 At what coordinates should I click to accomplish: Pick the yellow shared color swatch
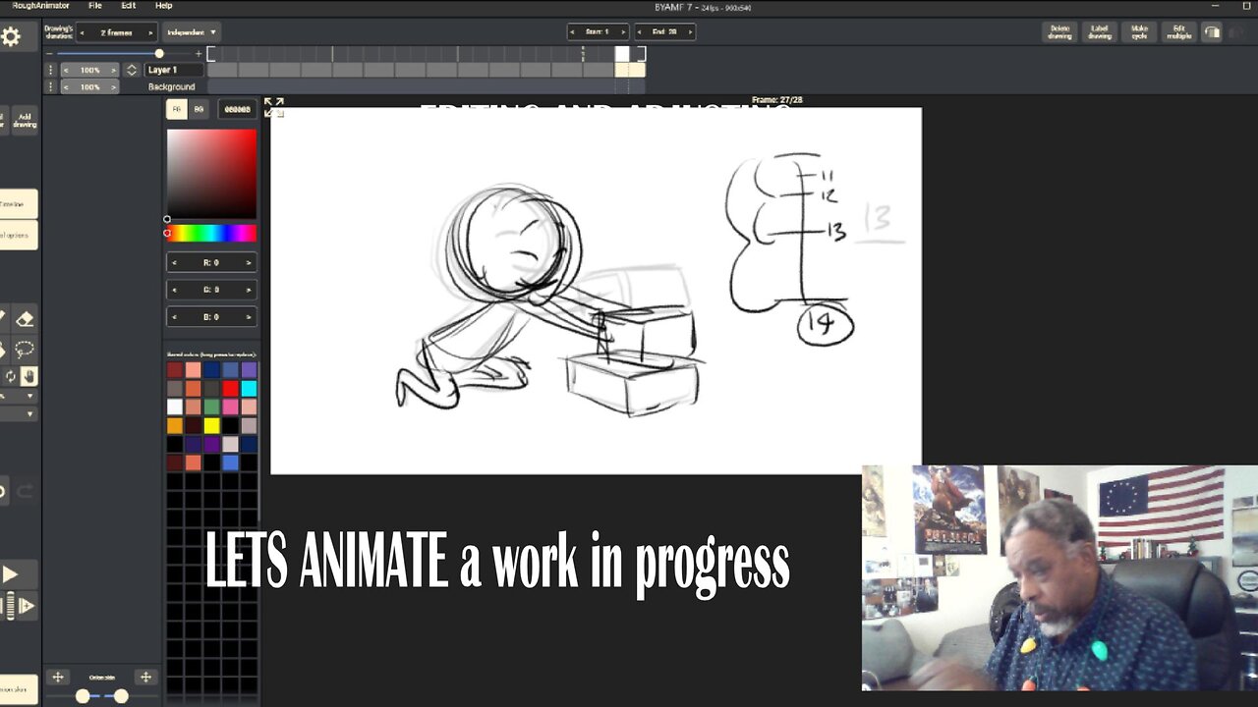point(211,425)
